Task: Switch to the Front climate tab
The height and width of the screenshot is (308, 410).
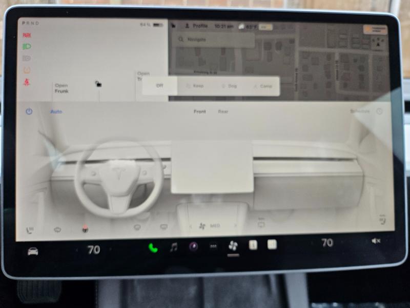Action: tap(200, 111)
